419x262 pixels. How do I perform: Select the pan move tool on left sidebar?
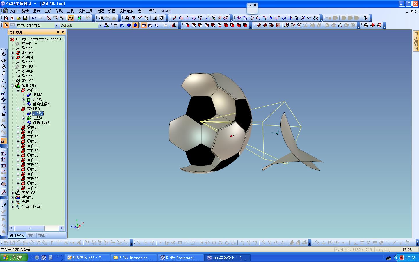coord(4,54)
